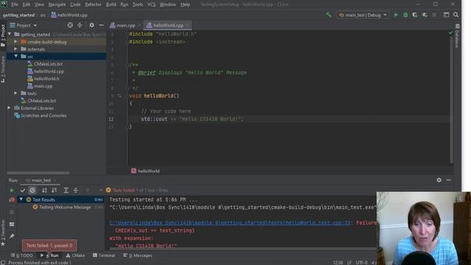Open the main_test | Debug configuration dropdown
Screen dimensions: 471x265
363,15
